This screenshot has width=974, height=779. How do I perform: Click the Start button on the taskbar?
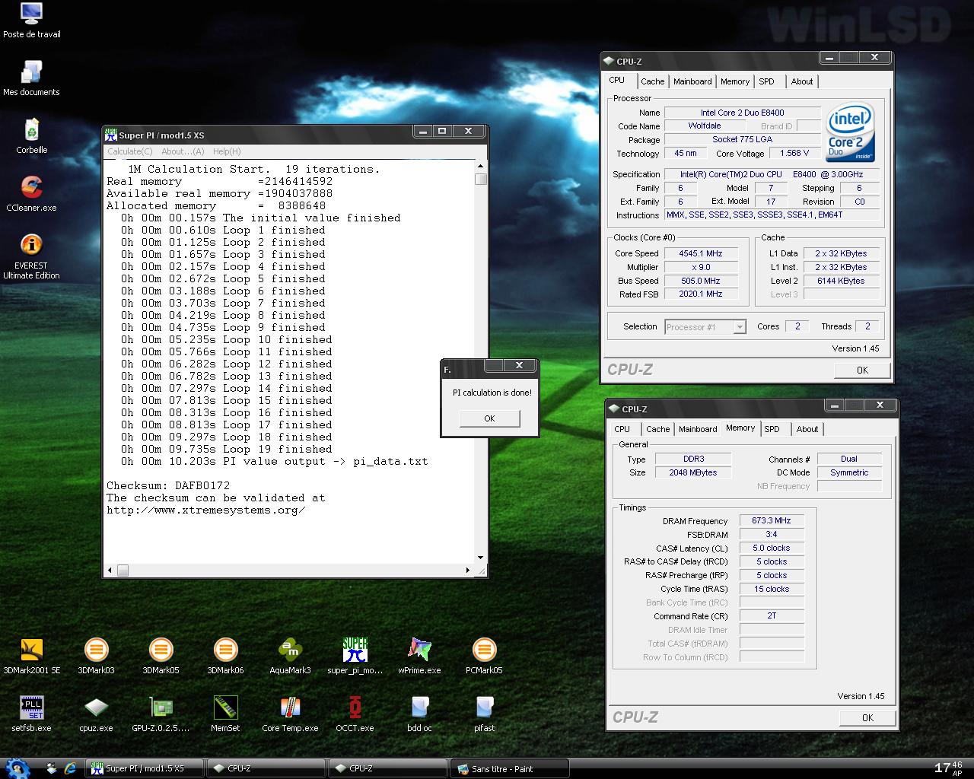pos(17,768)
